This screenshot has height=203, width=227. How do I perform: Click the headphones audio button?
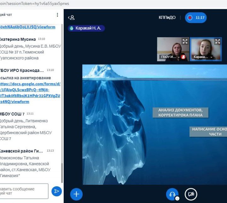[x=172, y=194]
